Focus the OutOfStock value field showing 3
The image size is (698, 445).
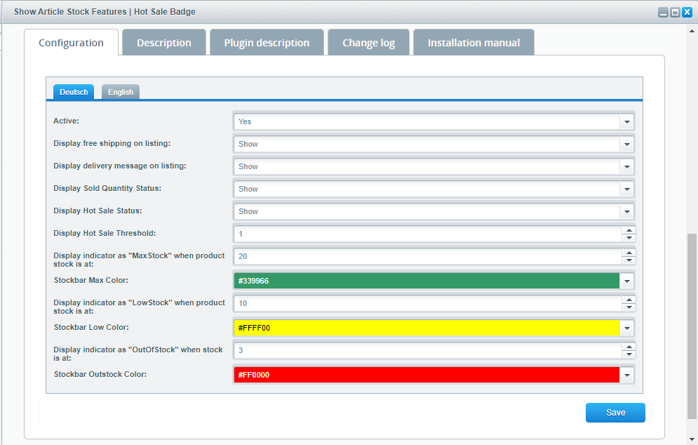click(428, 350)
